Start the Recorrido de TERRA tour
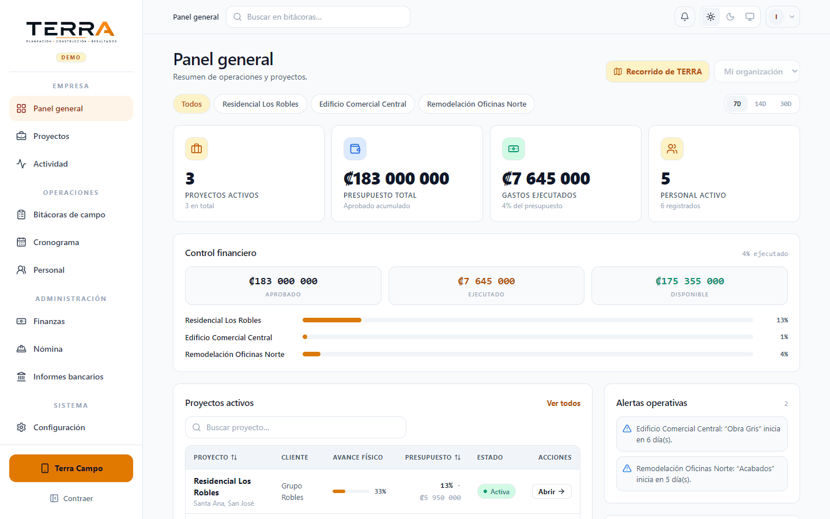 coord(658,72)
